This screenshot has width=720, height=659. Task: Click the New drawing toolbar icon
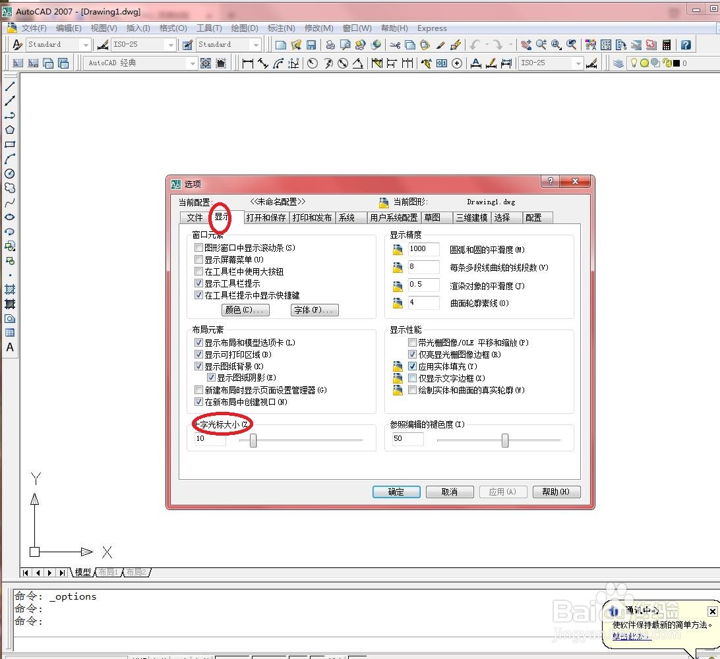coord(281,45)
